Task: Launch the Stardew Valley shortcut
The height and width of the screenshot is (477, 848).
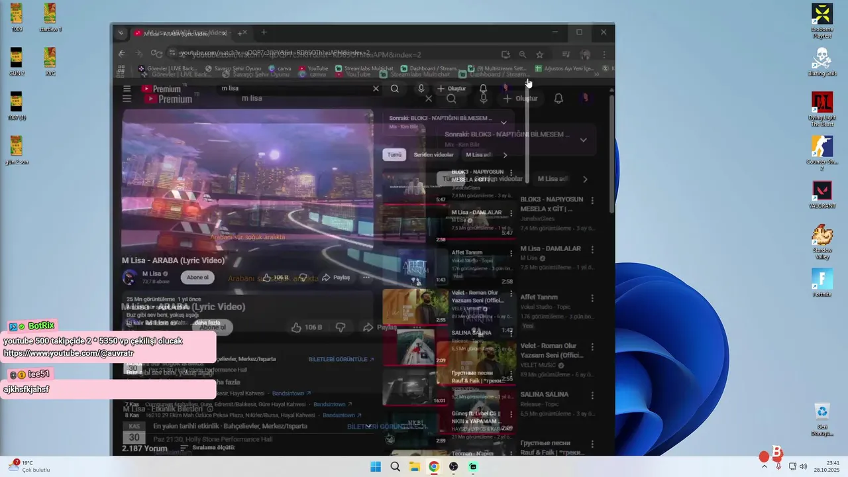Action: [822, 242]
